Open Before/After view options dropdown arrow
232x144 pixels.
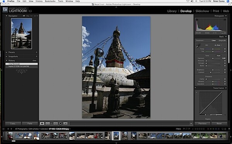pos(51,124)
